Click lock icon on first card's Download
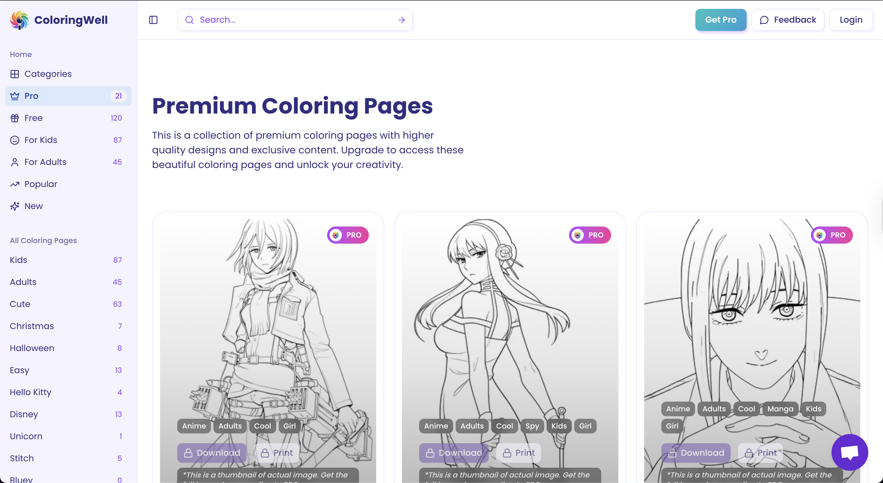Viewport: 883px width, 483px height. pos(188,453)
